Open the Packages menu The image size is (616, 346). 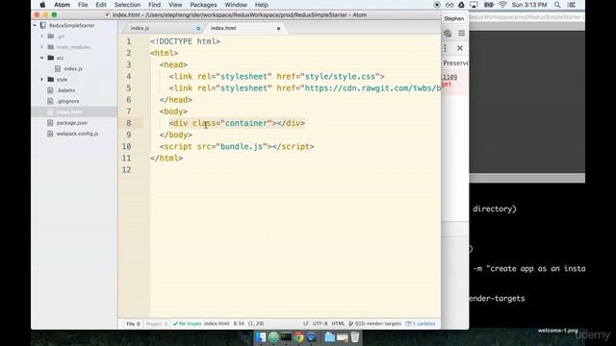(x=203, y=5)
